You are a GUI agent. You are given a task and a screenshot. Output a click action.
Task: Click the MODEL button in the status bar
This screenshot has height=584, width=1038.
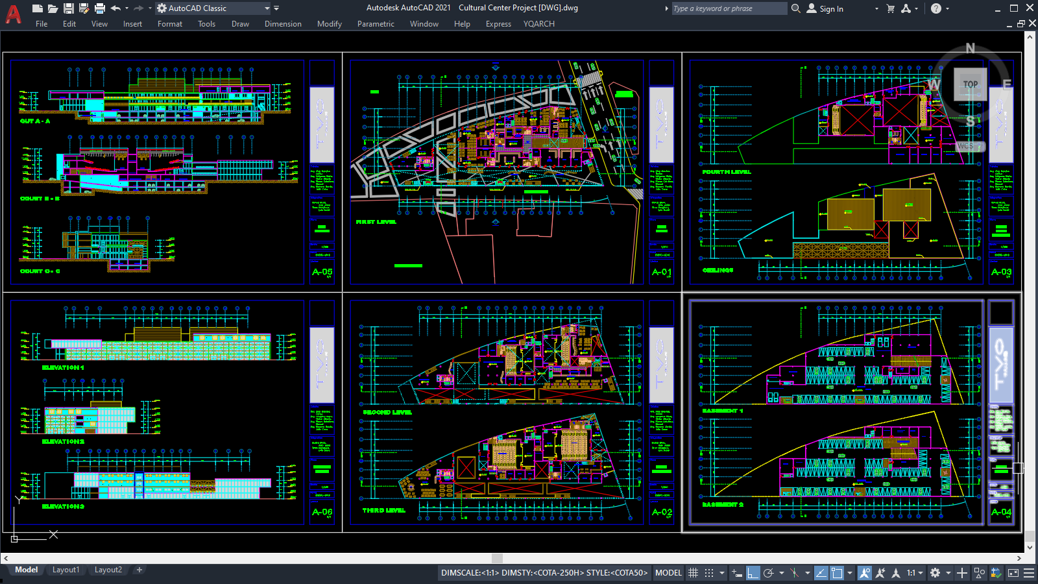point(668,573)
